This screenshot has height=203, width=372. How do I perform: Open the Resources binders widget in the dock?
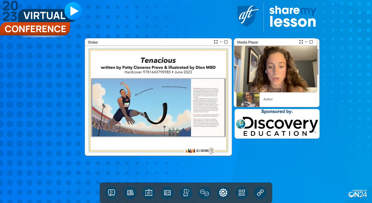click(x=130, y=193)
